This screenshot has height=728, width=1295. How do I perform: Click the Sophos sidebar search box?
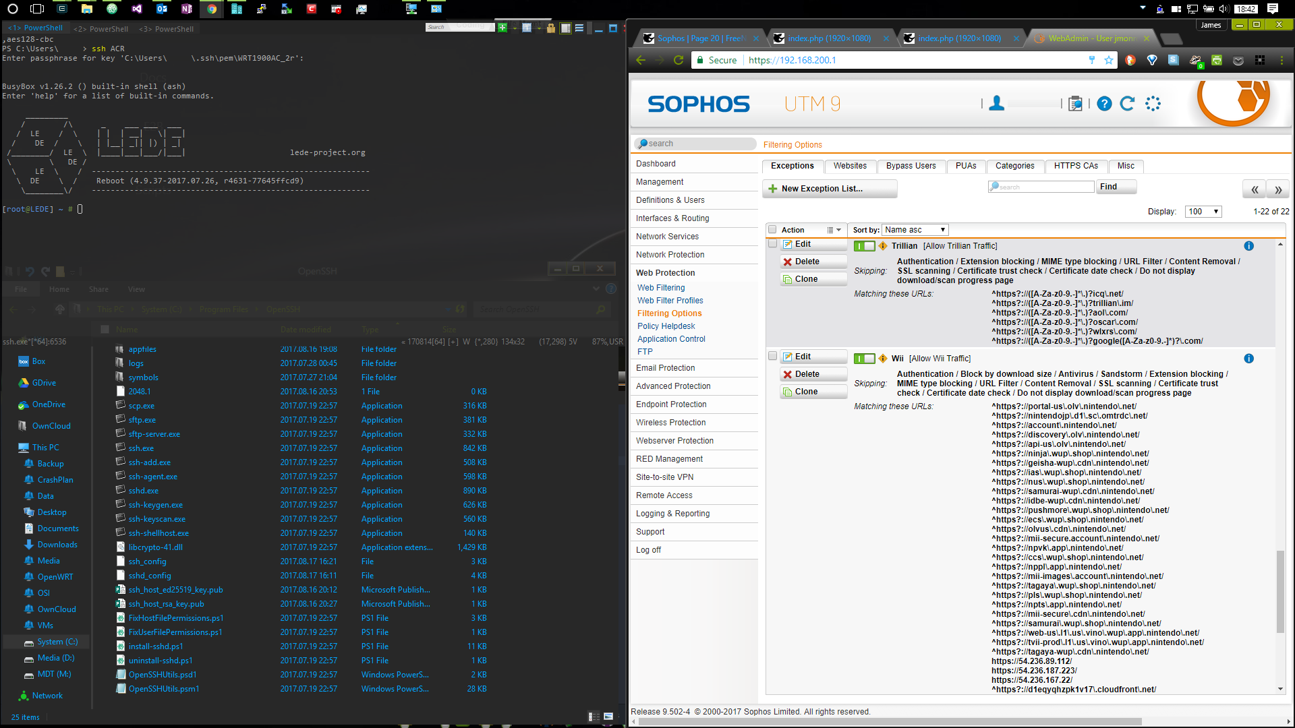click(695, 144)
